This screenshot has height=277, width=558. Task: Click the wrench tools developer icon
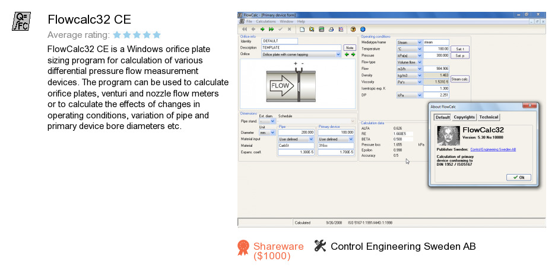pyautogui.click(x=321, y=246)
